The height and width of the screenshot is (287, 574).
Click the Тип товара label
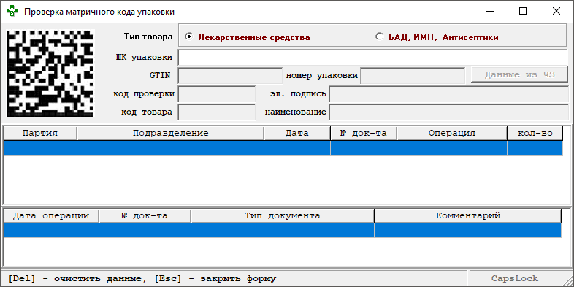pyautogui.click(x=148, y=37)
